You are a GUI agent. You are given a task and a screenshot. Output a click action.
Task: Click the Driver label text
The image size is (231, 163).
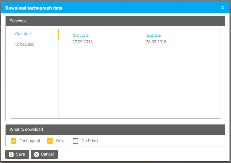(x=61, y=141)
